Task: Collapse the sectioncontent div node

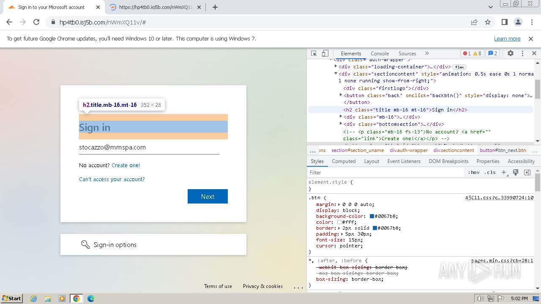Action: [336, 74]
